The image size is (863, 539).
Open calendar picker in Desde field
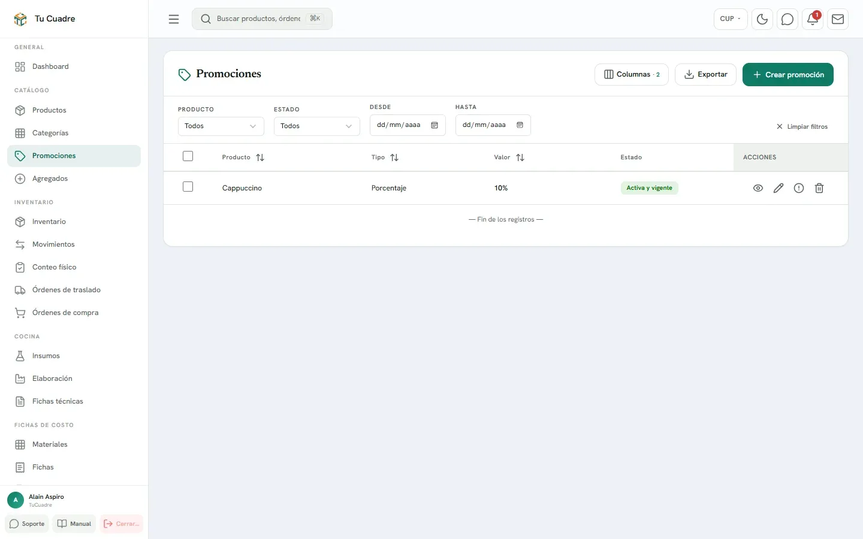pyautogui.click(x=434, y=125)
